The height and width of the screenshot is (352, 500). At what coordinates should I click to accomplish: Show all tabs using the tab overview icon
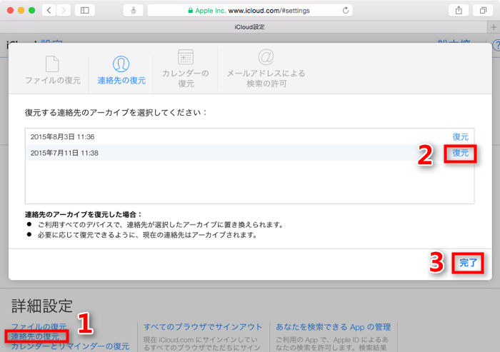[483, 11]
